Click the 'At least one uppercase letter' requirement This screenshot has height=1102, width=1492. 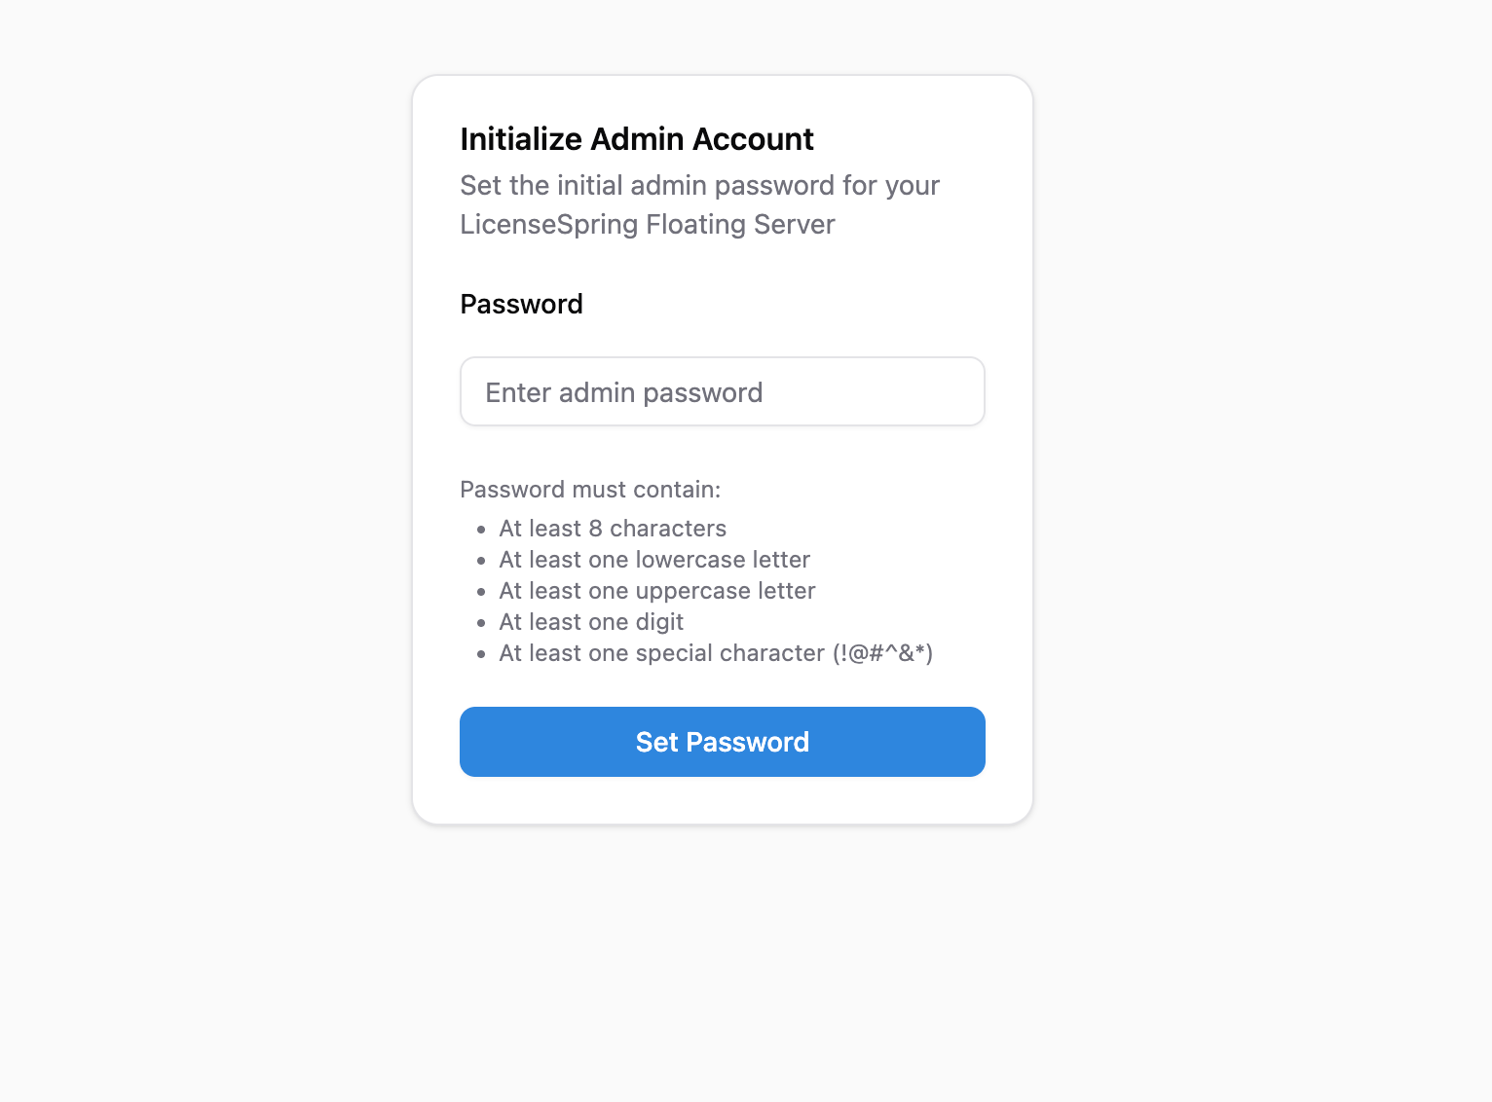click(656, 591)
